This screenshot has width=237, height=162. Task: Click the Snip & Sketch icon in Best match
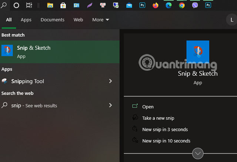[7, 50]
